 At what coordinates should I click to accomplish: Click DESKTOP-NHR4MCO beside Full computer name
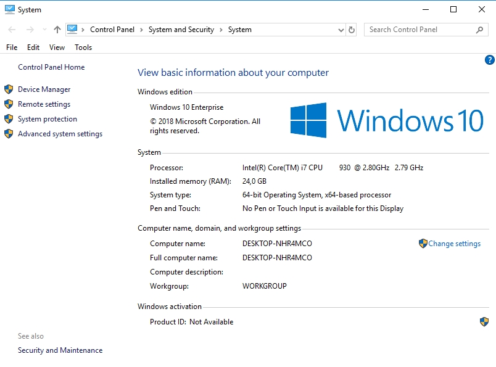pyautogui.click(x=277, y=258)
